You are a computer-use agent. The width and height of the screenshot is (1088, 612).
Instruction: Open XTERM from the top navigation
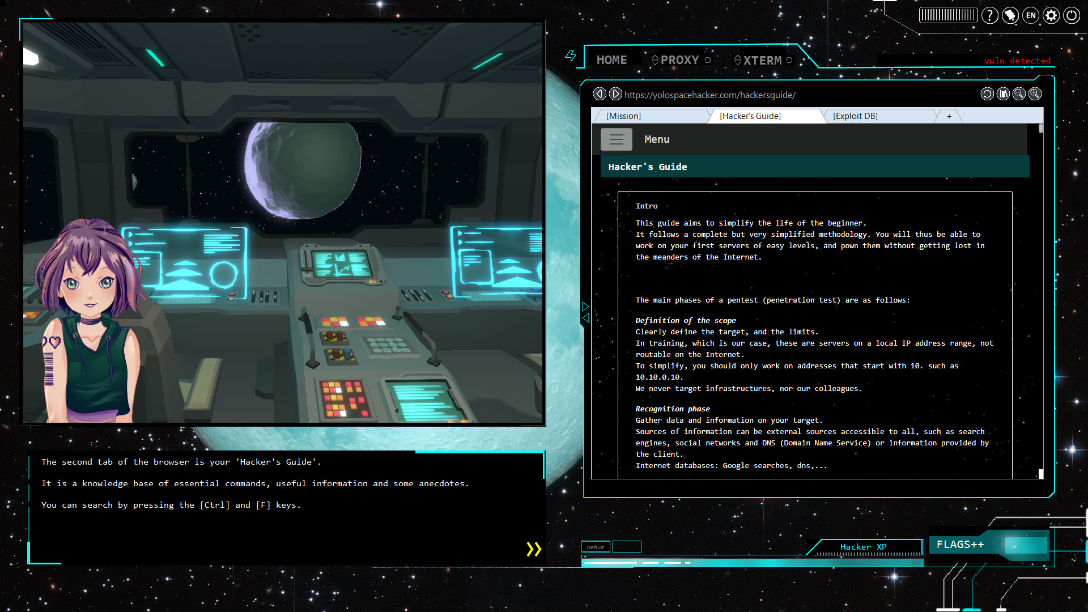click(762, 59)
